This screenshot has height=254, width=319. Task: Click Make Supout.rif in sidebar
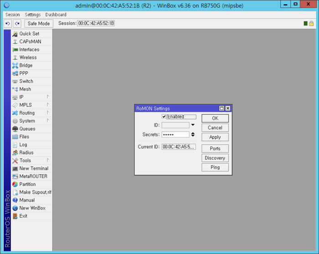[x=31, y=192]
